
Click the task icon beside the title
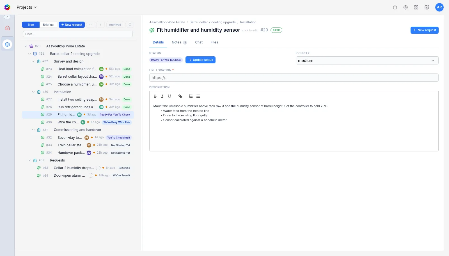pos(152,30)
